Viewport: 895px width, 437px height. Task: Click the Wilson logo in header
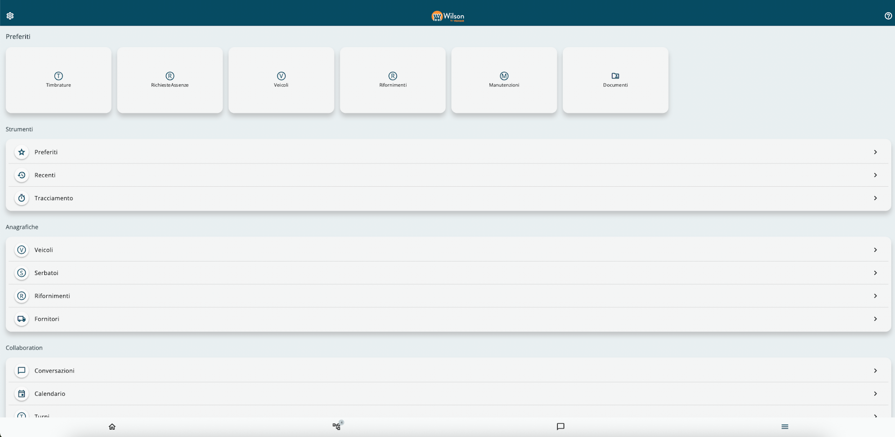click(447, 16)
